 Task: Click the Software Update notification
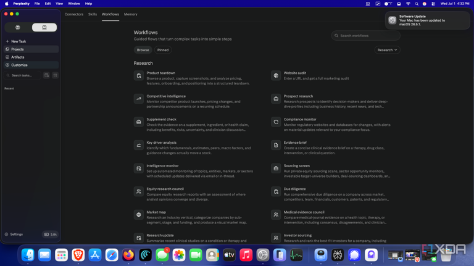pyautogui.click(x=428, y=20)
